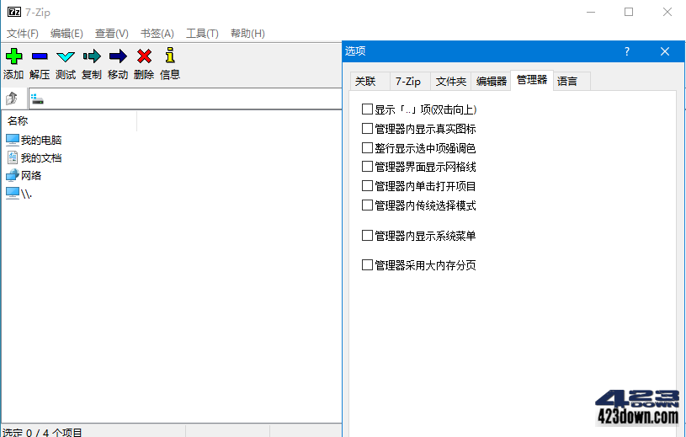Toggle 管理器内显示真实图标 checkbox
This screenshot has width=686, height=437.
click(367, 128)
